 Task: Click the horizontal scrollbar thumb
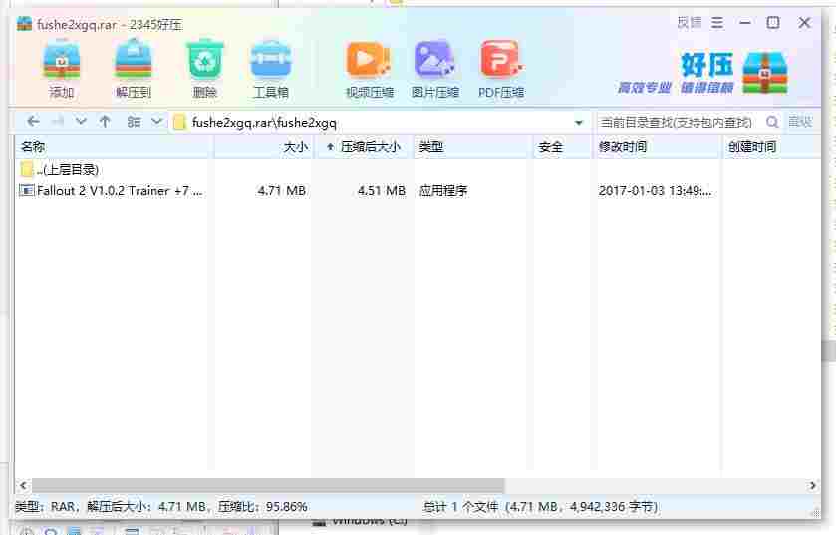tap(268, 485)
